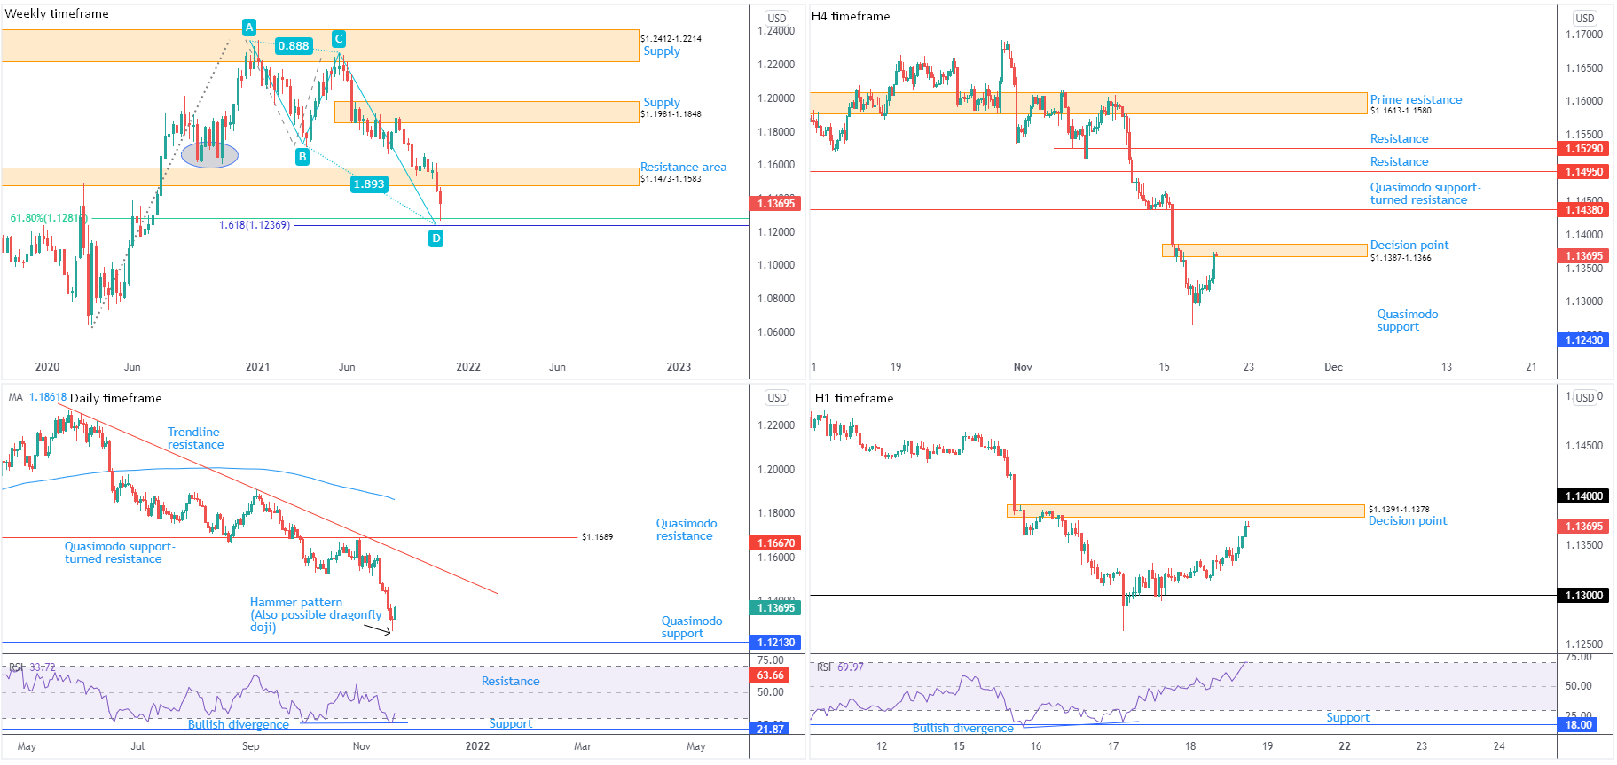Click the C point marker on weekly chart
Viewport: 1617px width, 765px height.
(x=338, y=39)
